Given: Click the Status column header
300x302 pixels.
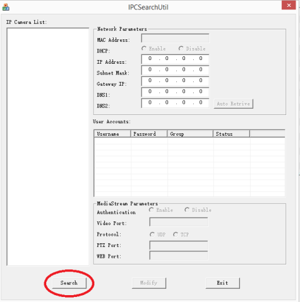Looking at the screenshot, I should (231, 134).
